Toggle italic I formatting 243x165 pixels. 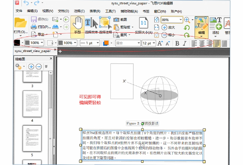tap(185, 43)
